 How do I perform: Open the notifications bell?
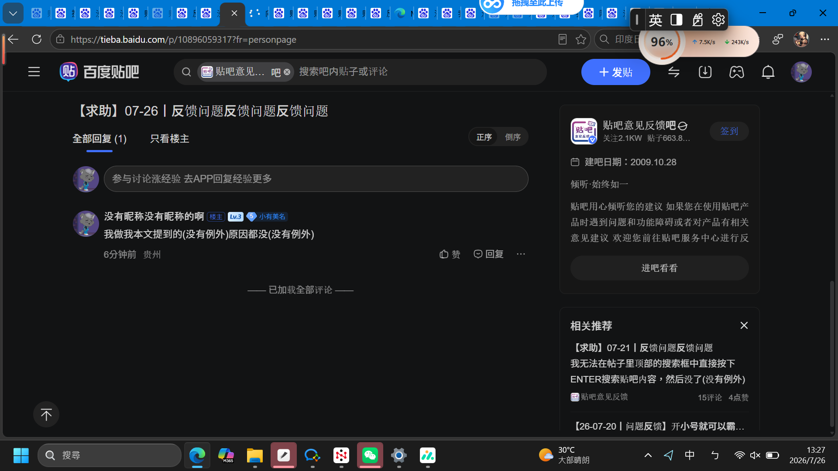[768, 72]
